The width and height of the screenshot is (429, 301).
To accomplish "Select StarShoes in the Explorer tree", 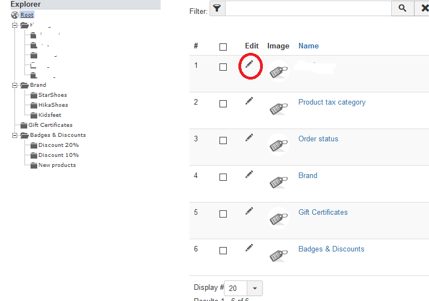I will [52, 95].
